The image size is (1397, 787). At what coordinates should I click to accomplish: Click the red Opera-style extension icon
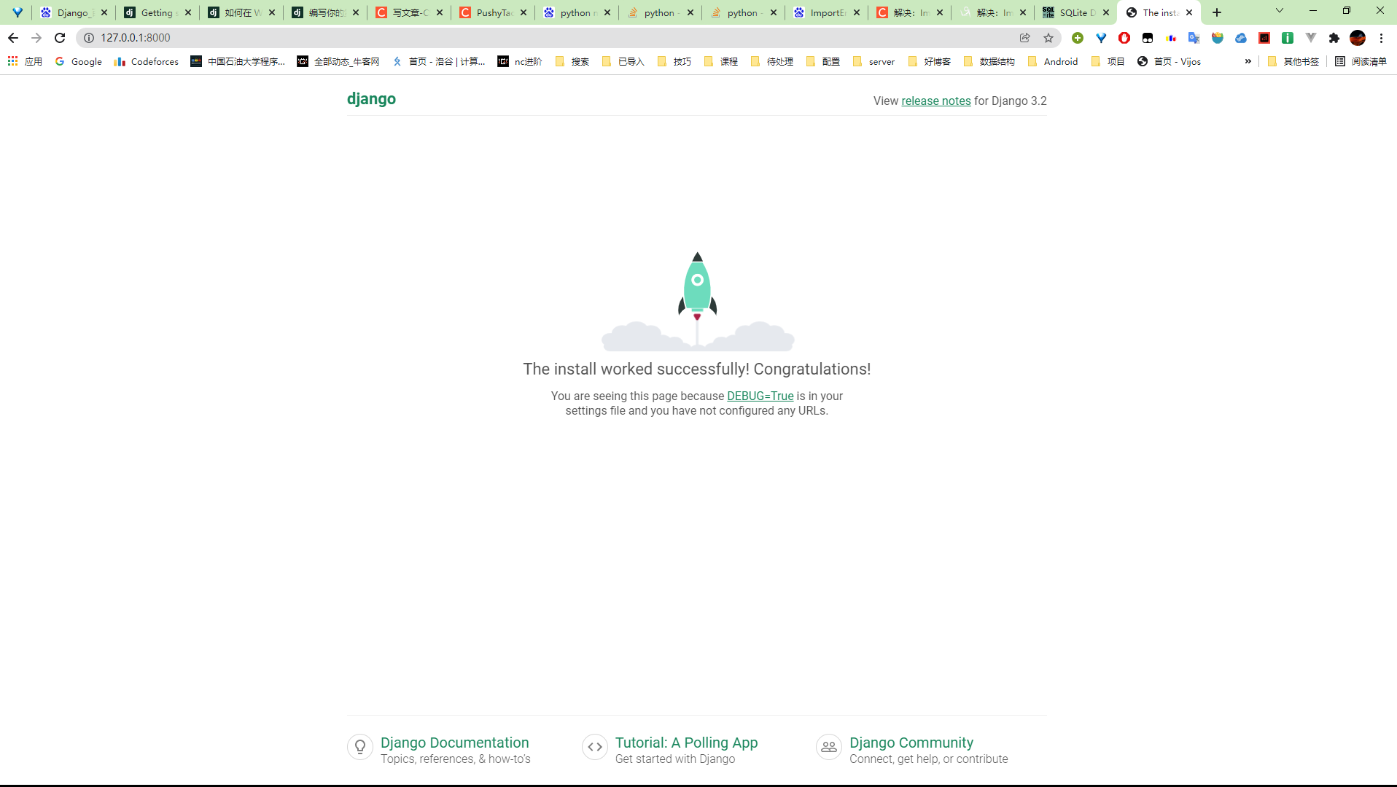tap(1124, 38)
